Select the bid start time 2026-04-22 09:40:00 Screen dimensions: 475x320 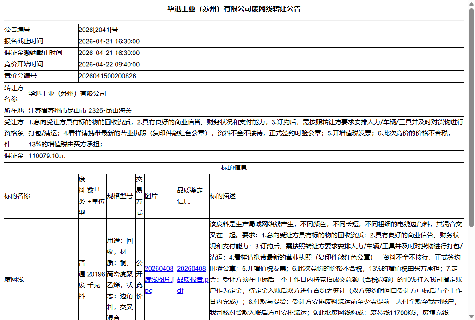click(109, 65)
